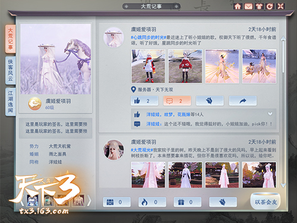Click the speech bubble comment row icon

click(137, 124)
